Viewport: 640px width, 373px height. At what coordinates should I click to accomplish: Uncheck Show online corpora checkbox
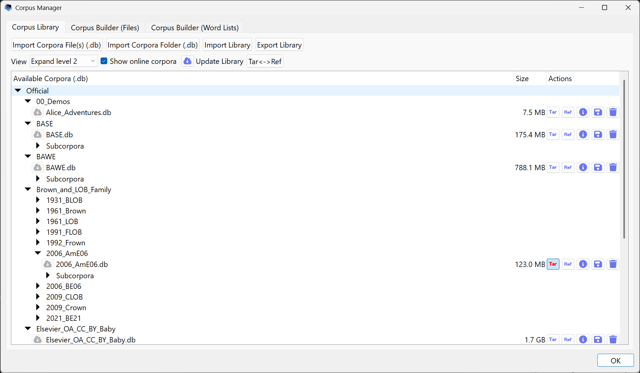(104, 61)
